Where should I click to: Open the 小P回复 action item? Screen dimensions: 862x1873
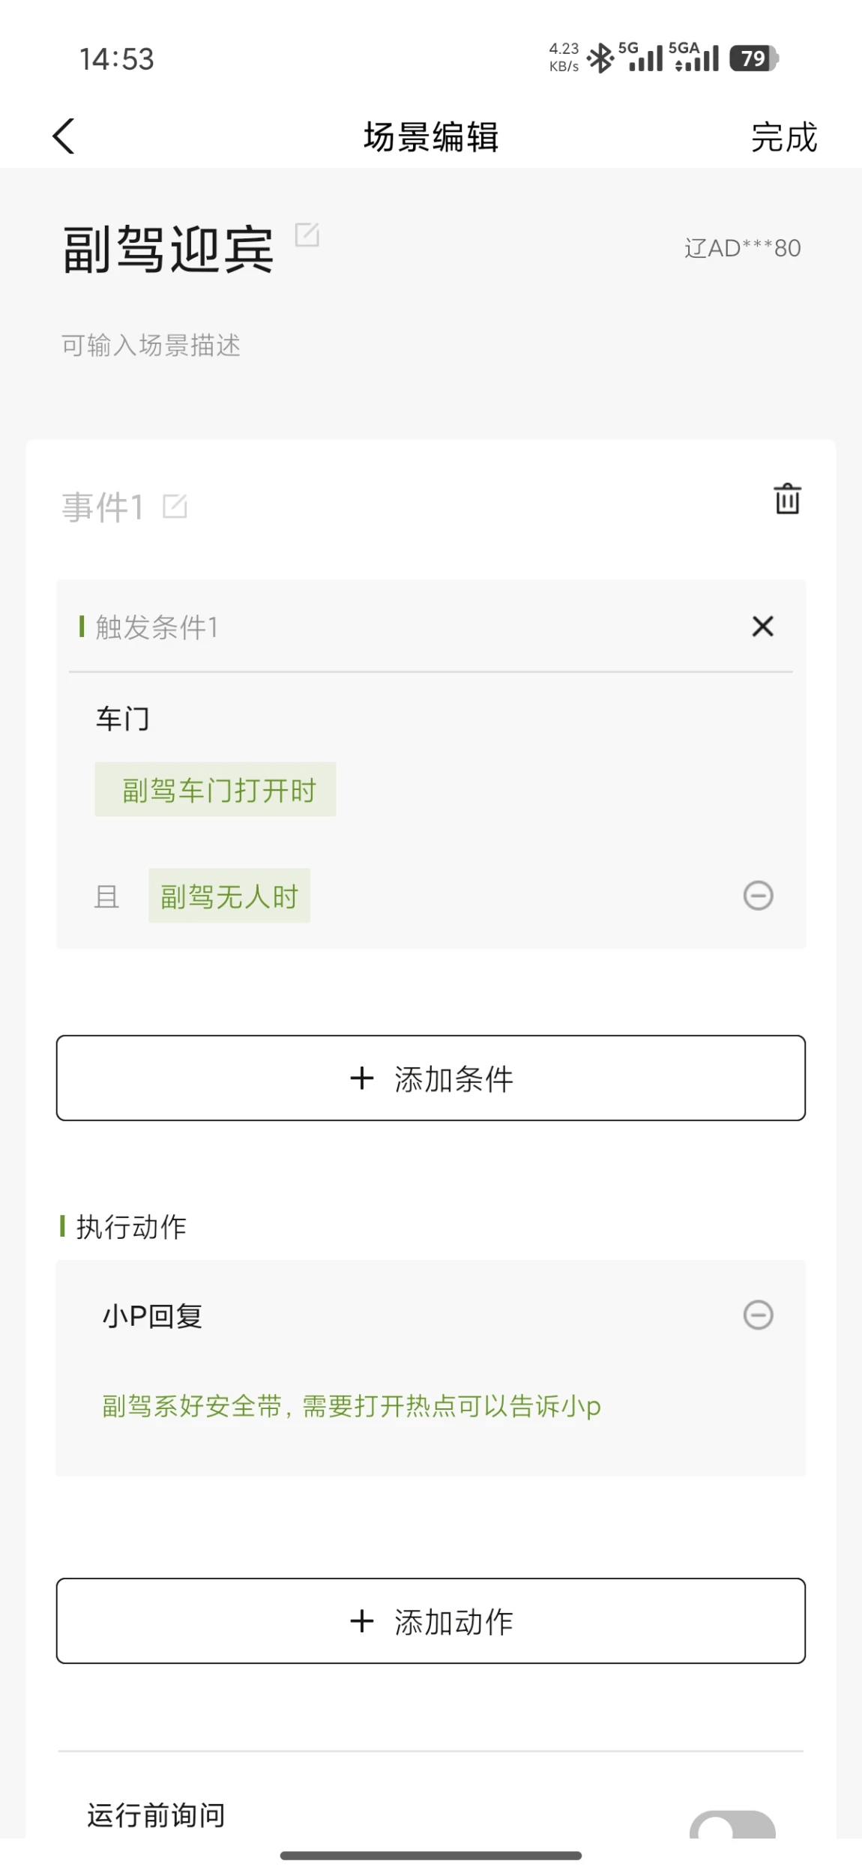point(152,1315)
